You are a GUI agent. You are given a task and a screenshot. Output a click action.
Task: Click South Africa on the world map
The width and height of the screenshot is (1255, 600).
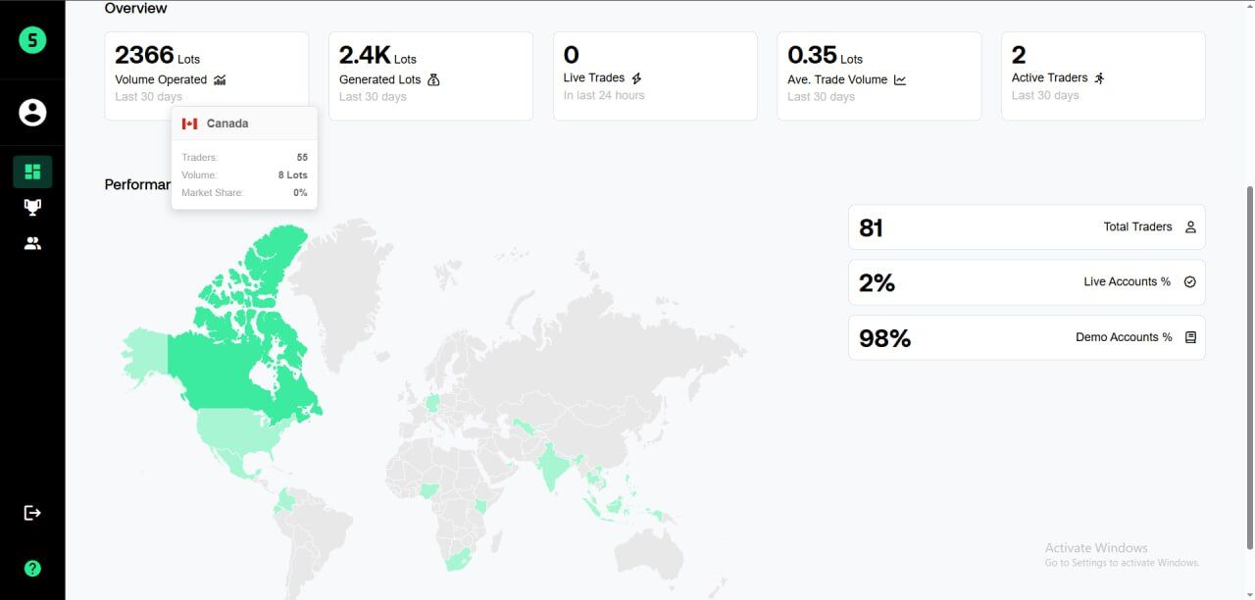[457, 559]
